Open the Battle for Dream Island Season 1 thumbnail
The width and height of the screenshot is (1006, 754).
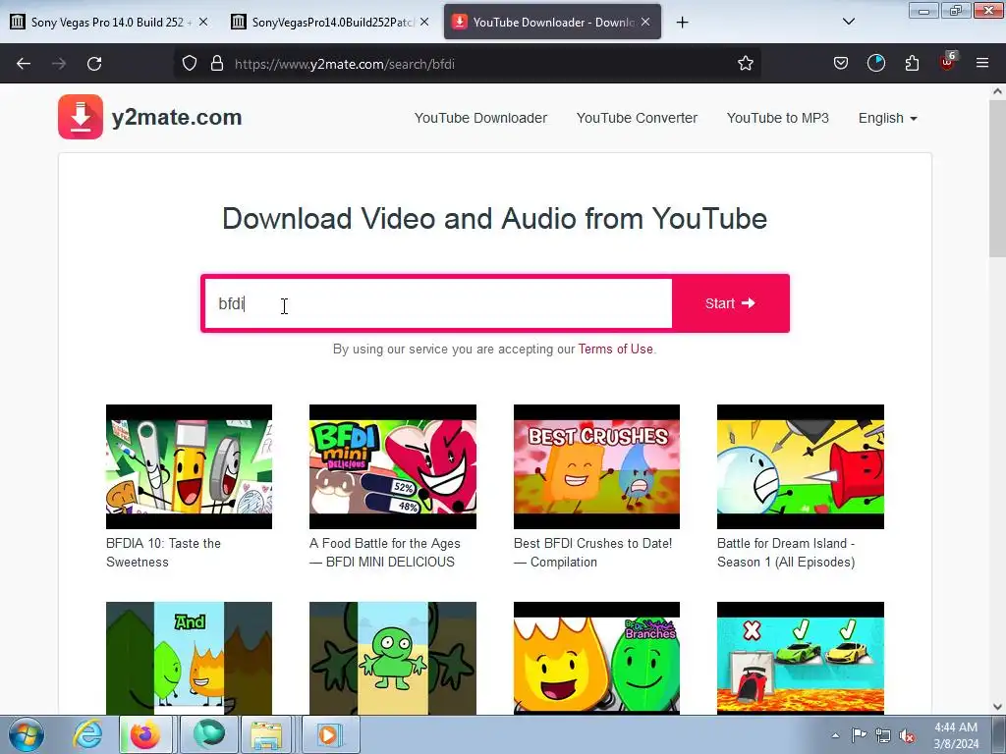(x=800, y=466)
